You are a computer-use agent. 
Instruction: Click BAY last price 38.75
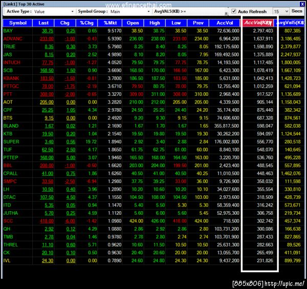[48, 31]
